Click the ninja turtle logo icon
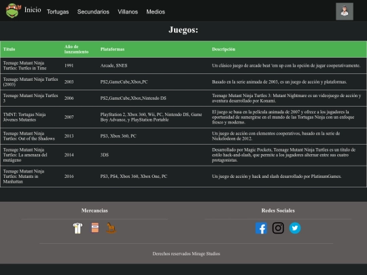 click(x=13, y=11)
